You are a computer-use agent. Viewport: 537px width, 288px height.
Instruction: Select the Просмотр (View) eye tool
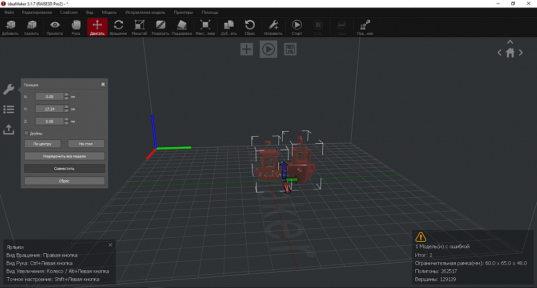[x=55, y=27]
